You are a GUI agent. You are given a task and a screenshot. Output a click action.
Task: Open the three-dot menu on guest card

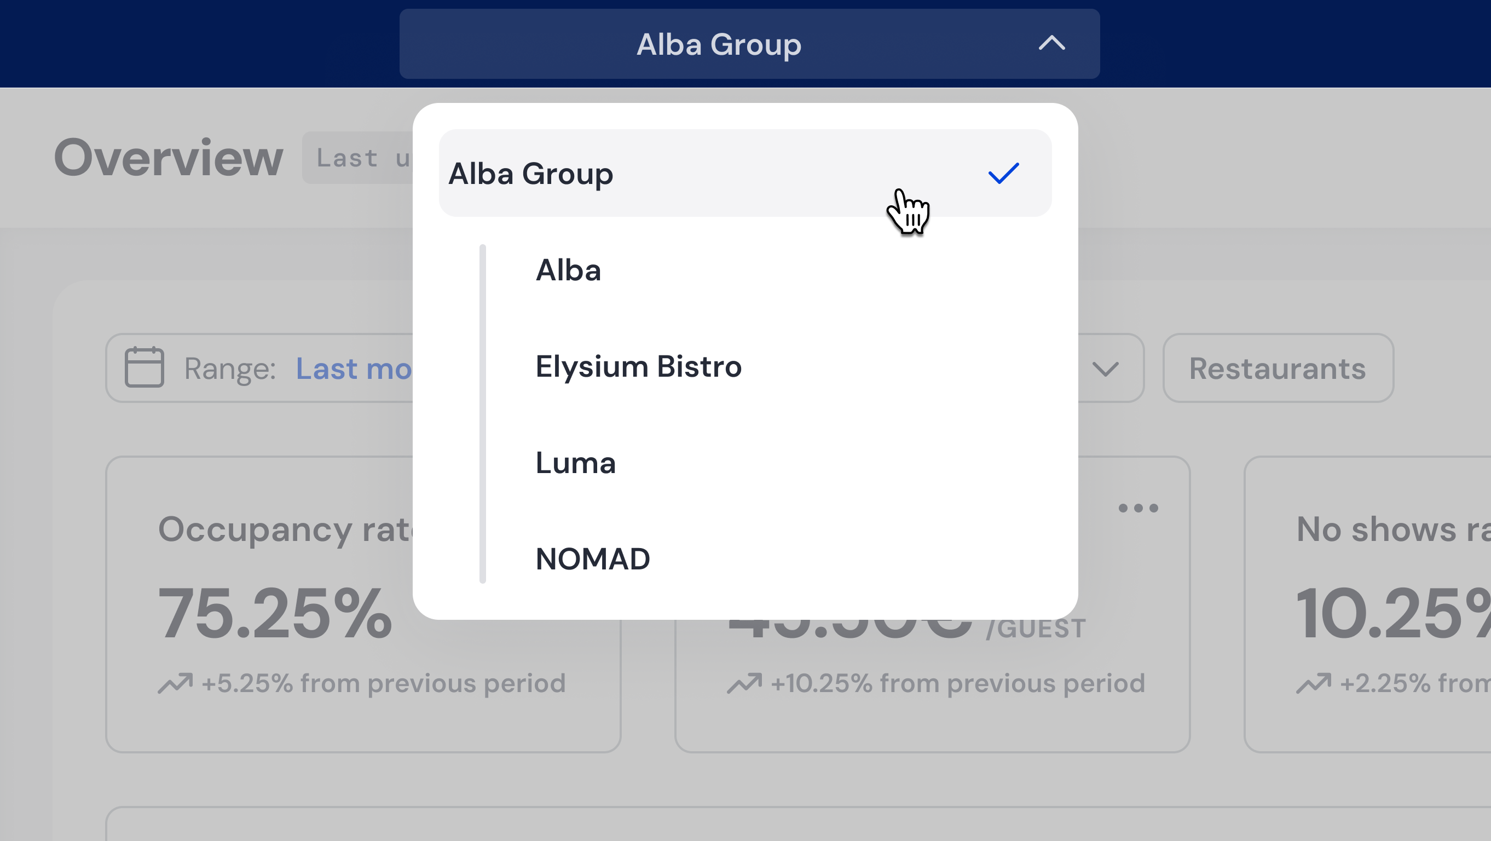click(1138, 508)
